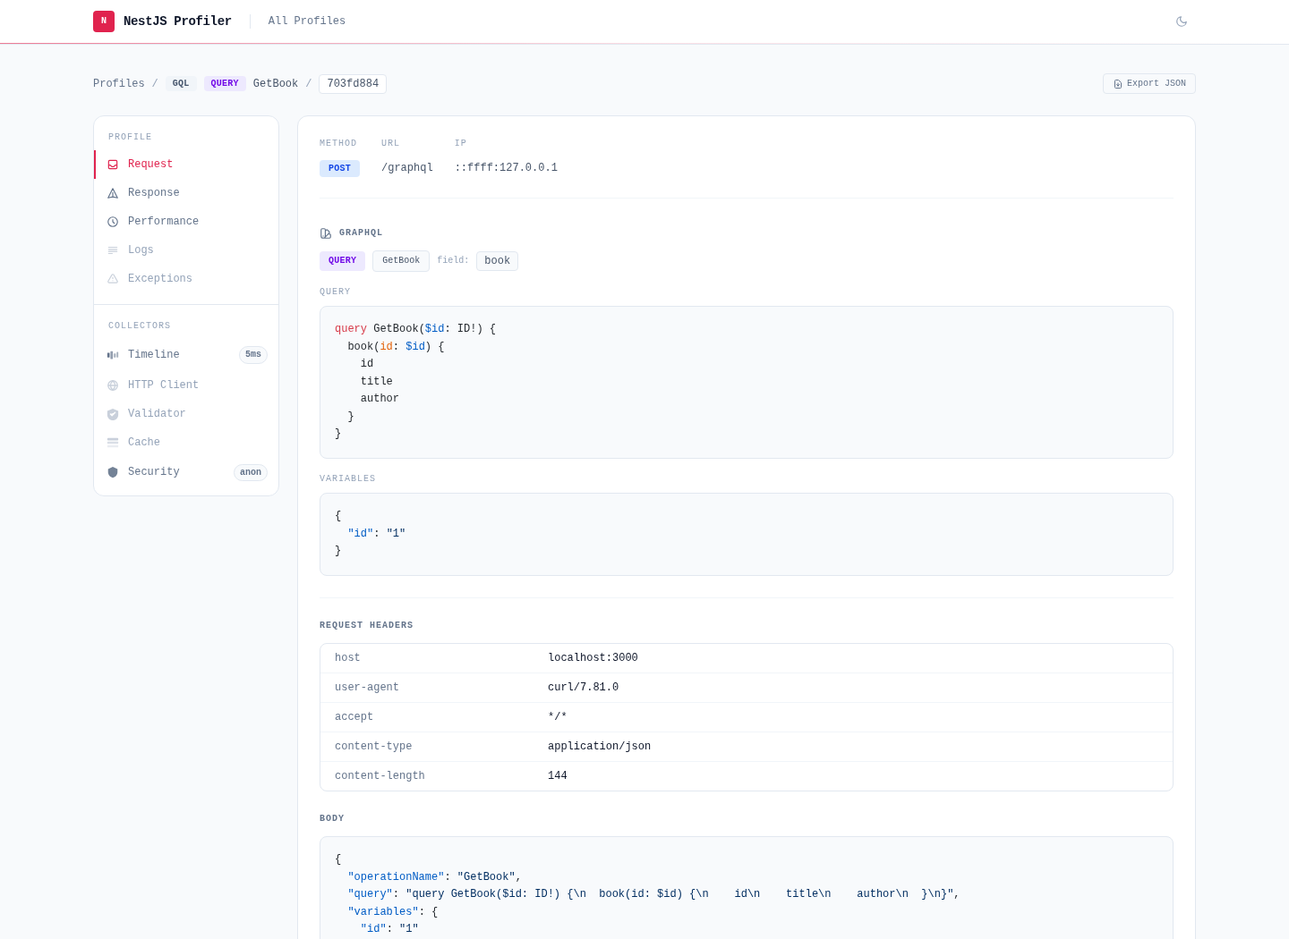The width and height of the screenshot is (1289, 939).
Task: Click the POST method badge
Action: 339,168
